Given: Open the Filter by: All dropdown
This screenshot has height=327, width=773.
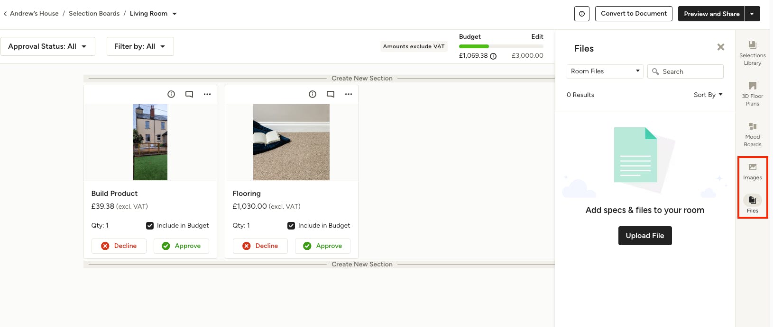Looking at the screenshot, I should (x=140, y=46).
